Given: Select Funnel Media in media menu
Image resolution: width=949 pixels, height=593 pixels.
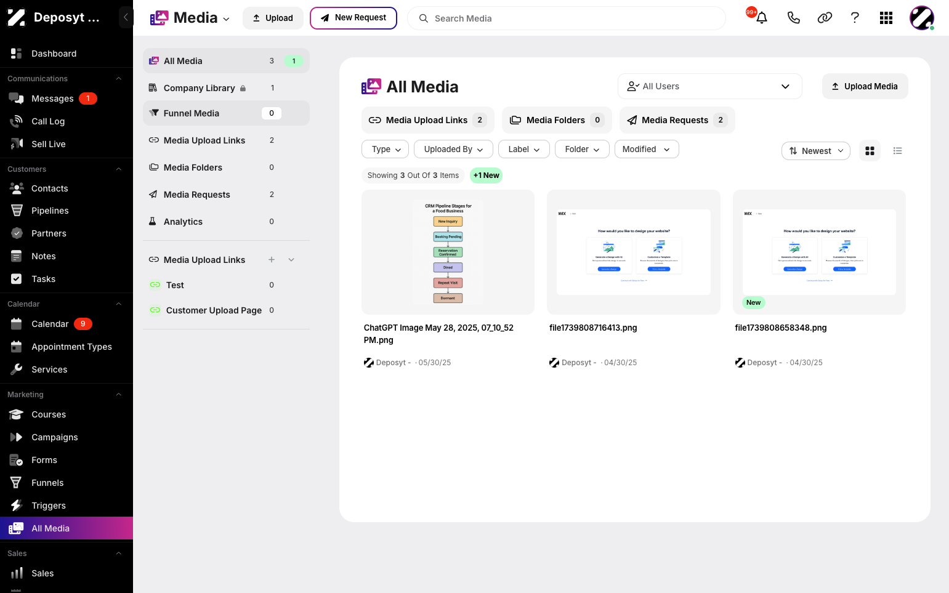Looking at the screenshot, I should pos(226,113).
